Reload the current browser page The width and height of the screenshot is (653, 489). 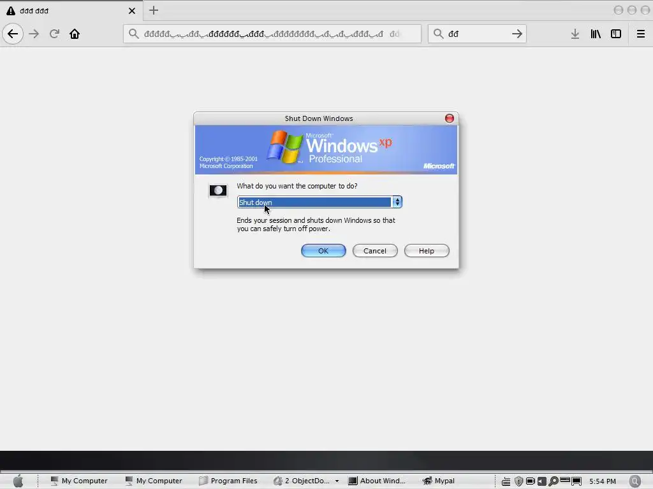pos(54,34)
